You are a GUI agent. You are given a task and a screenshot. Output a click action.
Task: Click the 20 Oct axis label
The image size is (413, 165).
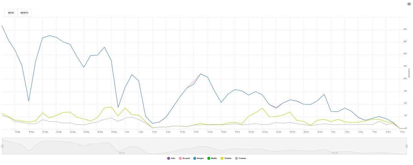click(x=251, y=132)
